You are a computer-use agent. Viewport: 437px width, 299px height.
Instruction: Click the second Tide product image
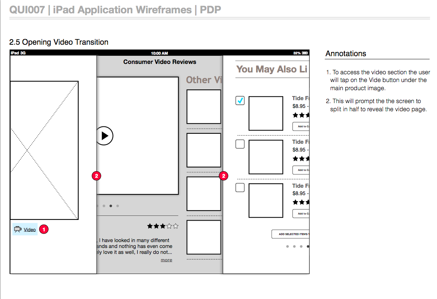266,157
